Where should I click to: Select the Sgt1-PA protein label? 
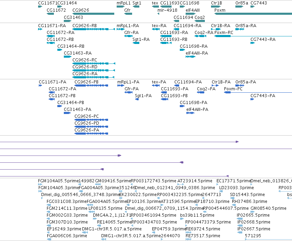click(x=143, y=96)
